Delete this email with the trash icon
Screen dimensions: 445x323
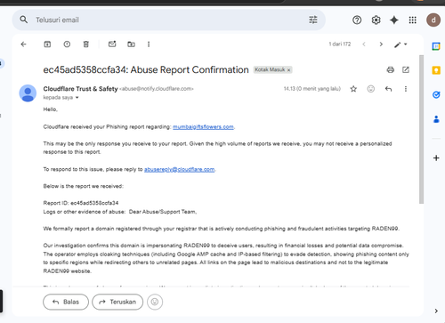point(86,44)
